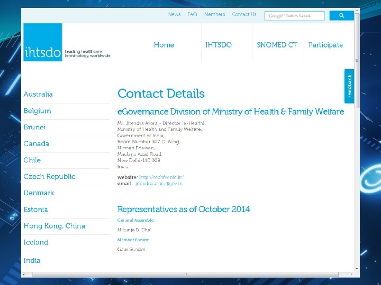
Task: Click the horizontal scrollbar right arrow
Action: (x=351, y=274)
